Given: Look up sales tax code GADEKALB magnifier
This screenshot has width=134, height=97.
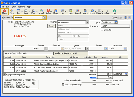Looking at the screenshot, I should (126, 74).
